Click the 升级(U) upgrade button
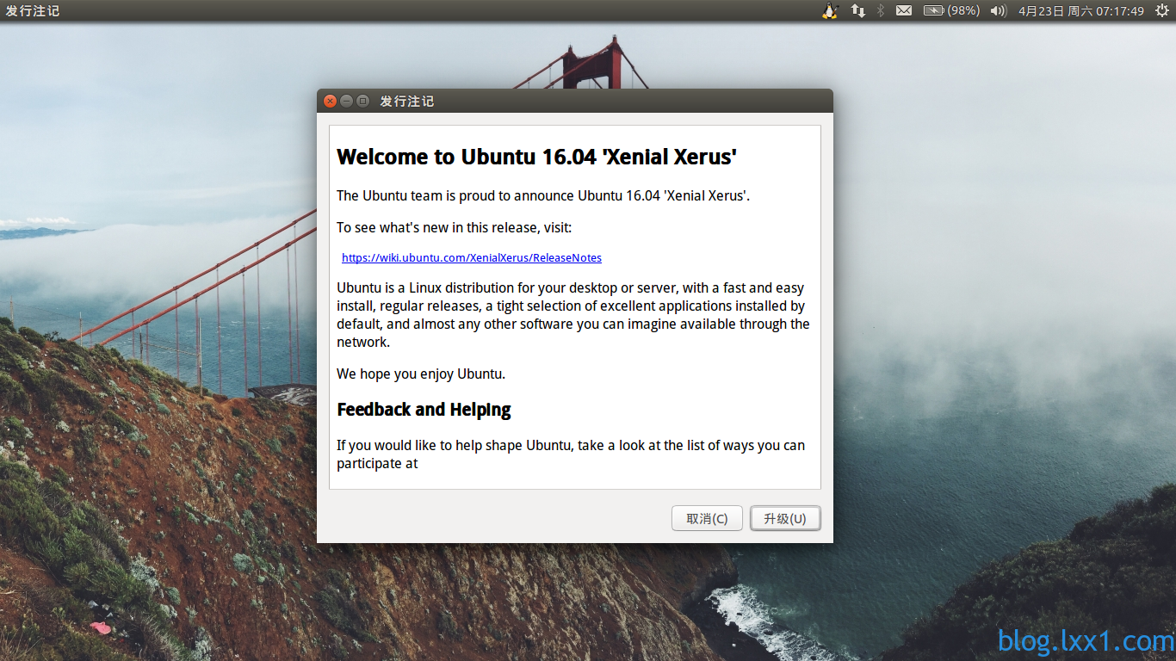The height and width of the screenshot is (661, 1176). point(785,518)
